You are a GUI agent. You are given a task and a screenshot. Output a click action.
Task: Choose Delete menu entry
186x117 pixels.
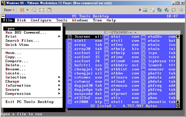coord(32,65)
